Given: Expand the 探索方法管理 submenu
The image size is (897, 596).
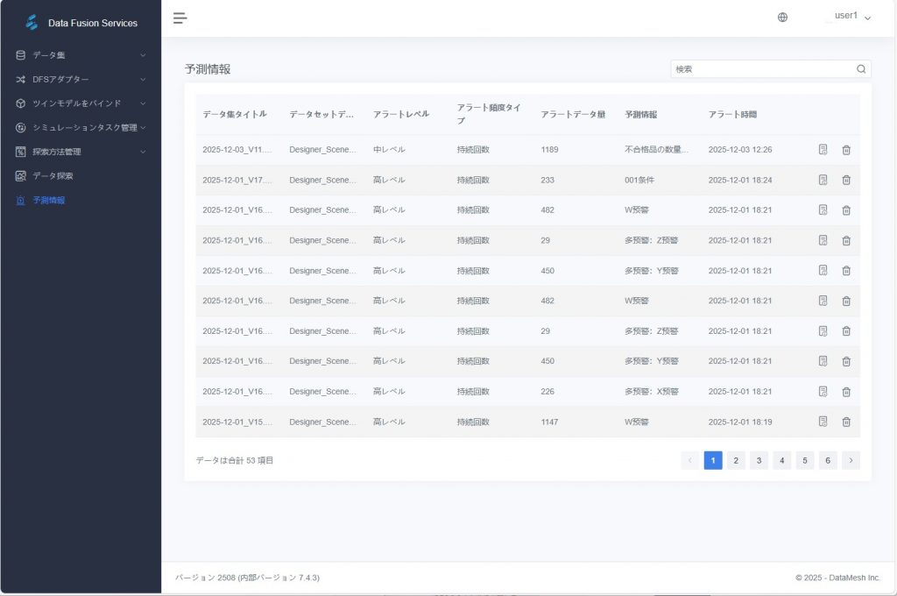Looking at the screenshot, I should [81, 152].
